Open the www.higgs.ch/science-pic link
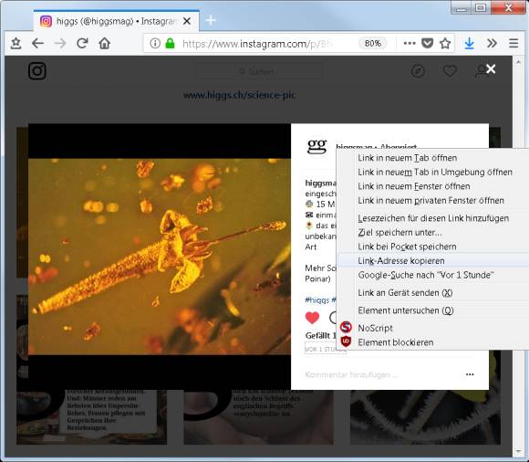 [x=239, y=95]
